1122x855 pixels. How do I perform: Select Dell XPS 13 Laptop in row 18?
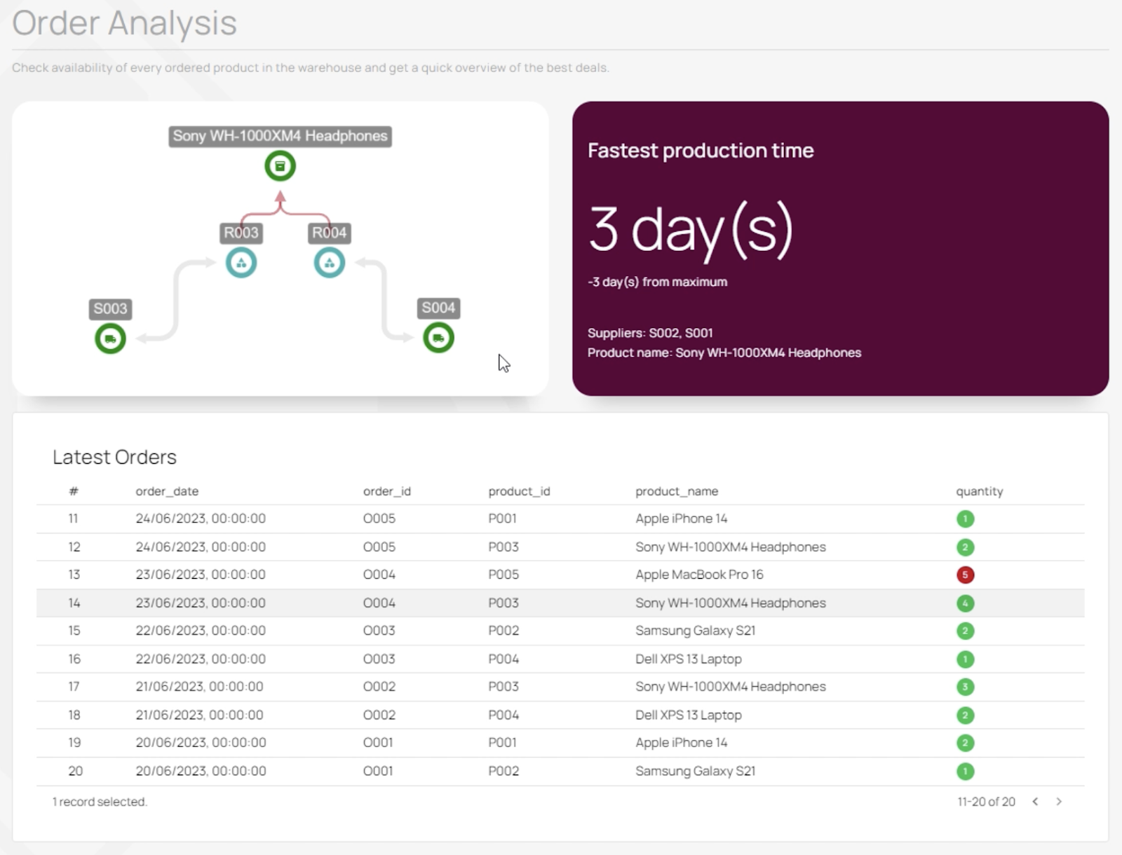point(688,715)
